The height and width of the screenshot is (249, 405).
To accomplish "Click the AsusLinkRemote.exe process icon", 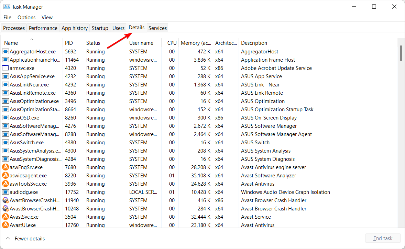I will coord(6,93).
